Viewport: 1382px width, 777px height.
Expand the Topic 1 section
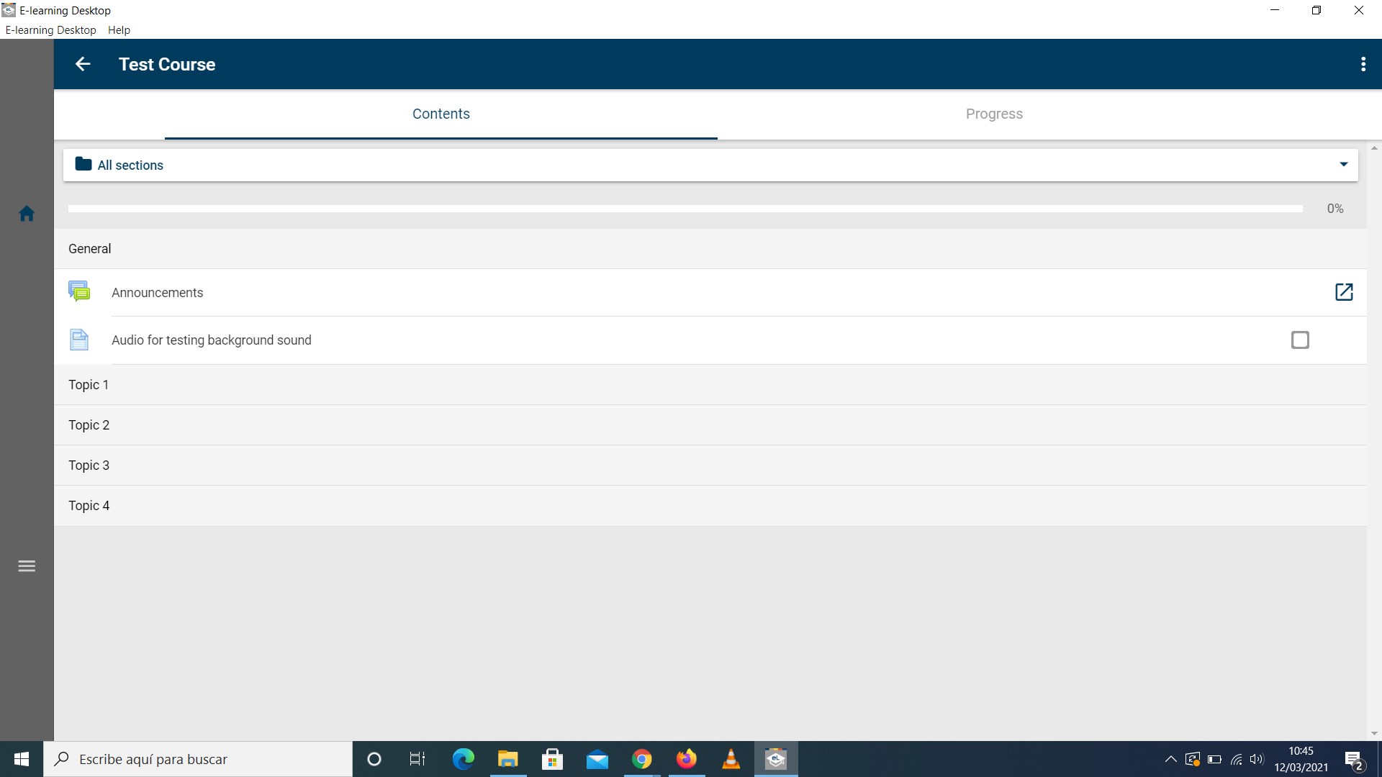[x=89, y=385]
